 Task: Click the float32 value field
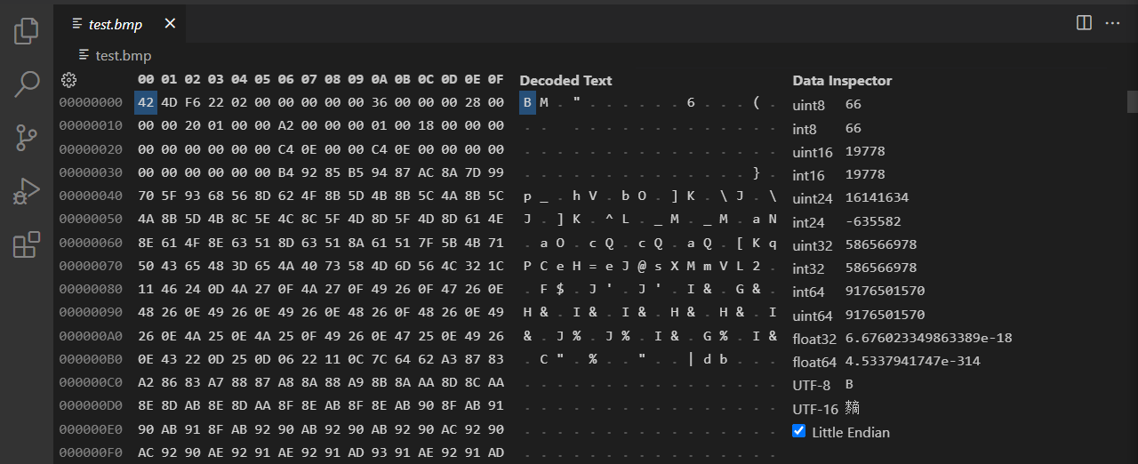tap(928, 338)
